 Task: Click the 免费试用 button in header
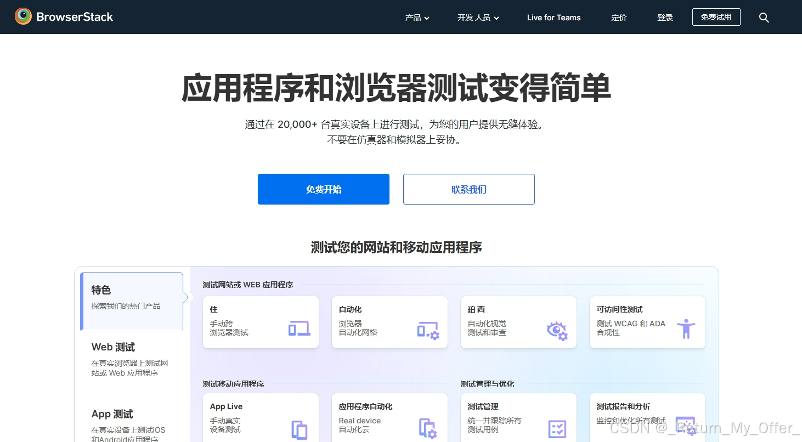point(716,17)
